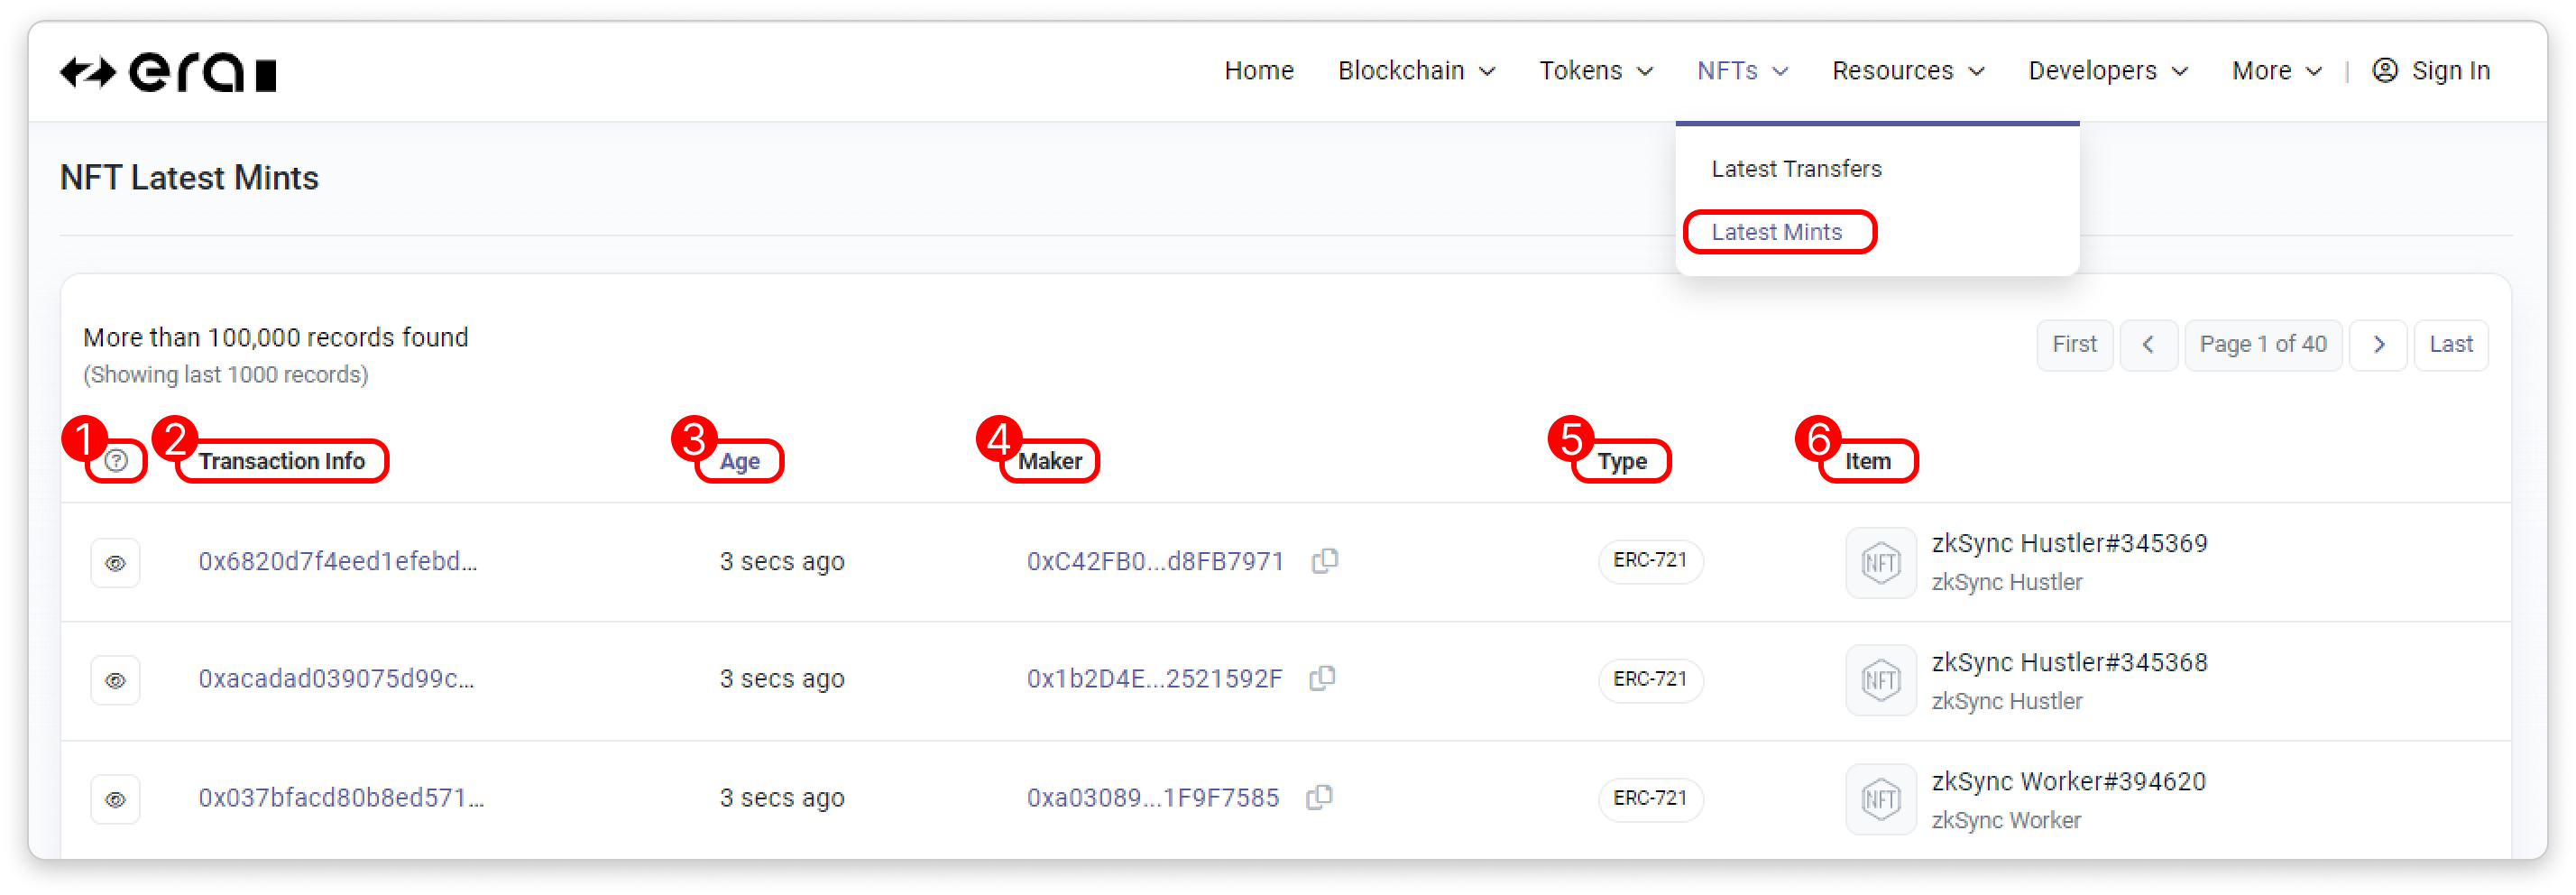Expand the Blockchain dropdown menu

tap(1416, 71)
